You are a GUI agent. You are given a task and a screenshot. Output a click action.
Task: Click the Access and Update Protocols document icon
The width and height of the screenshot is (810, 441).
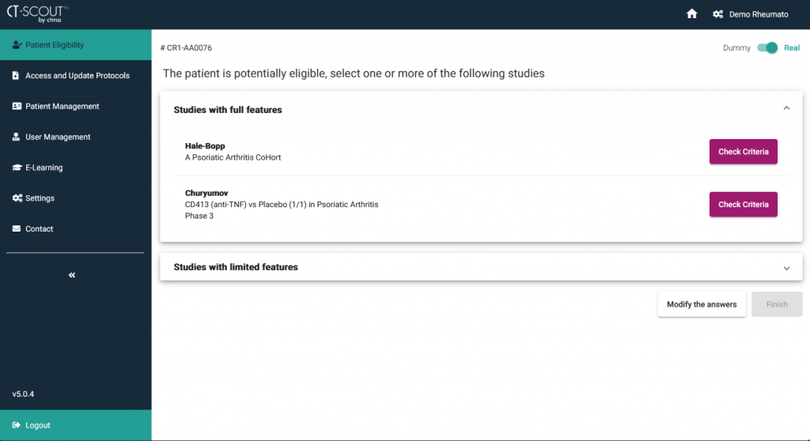tap(16, 75)
